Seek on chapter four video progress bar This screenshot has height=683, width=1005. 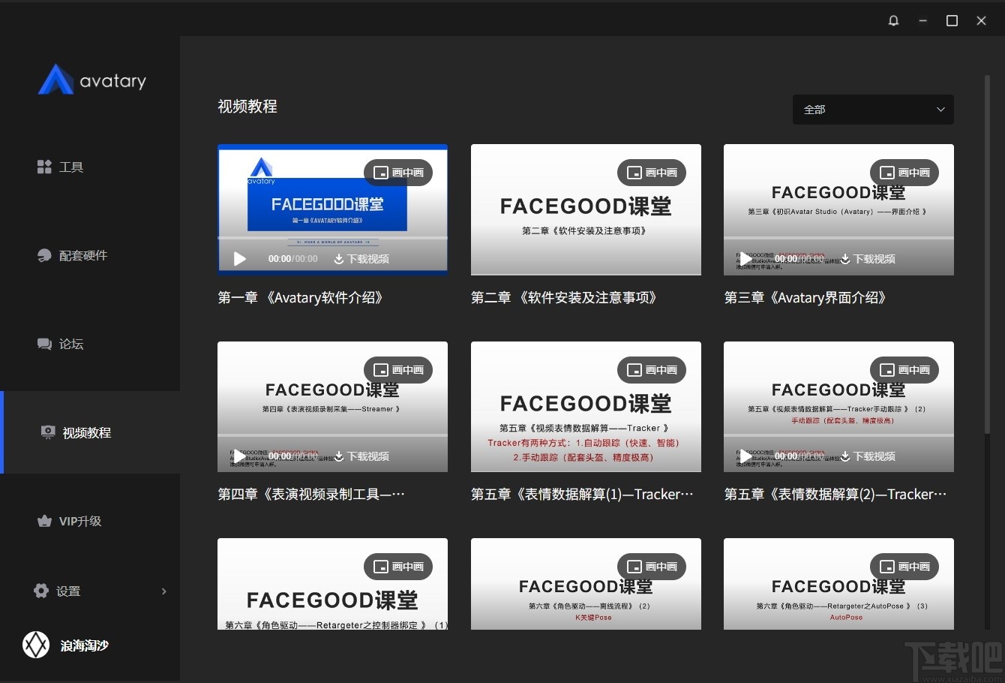pyautogui.click(x=332, y=435)
